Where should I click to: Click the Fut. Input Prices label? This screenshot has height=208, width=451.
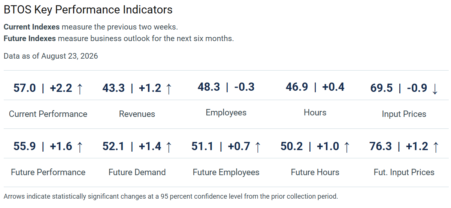click(404, 172)
